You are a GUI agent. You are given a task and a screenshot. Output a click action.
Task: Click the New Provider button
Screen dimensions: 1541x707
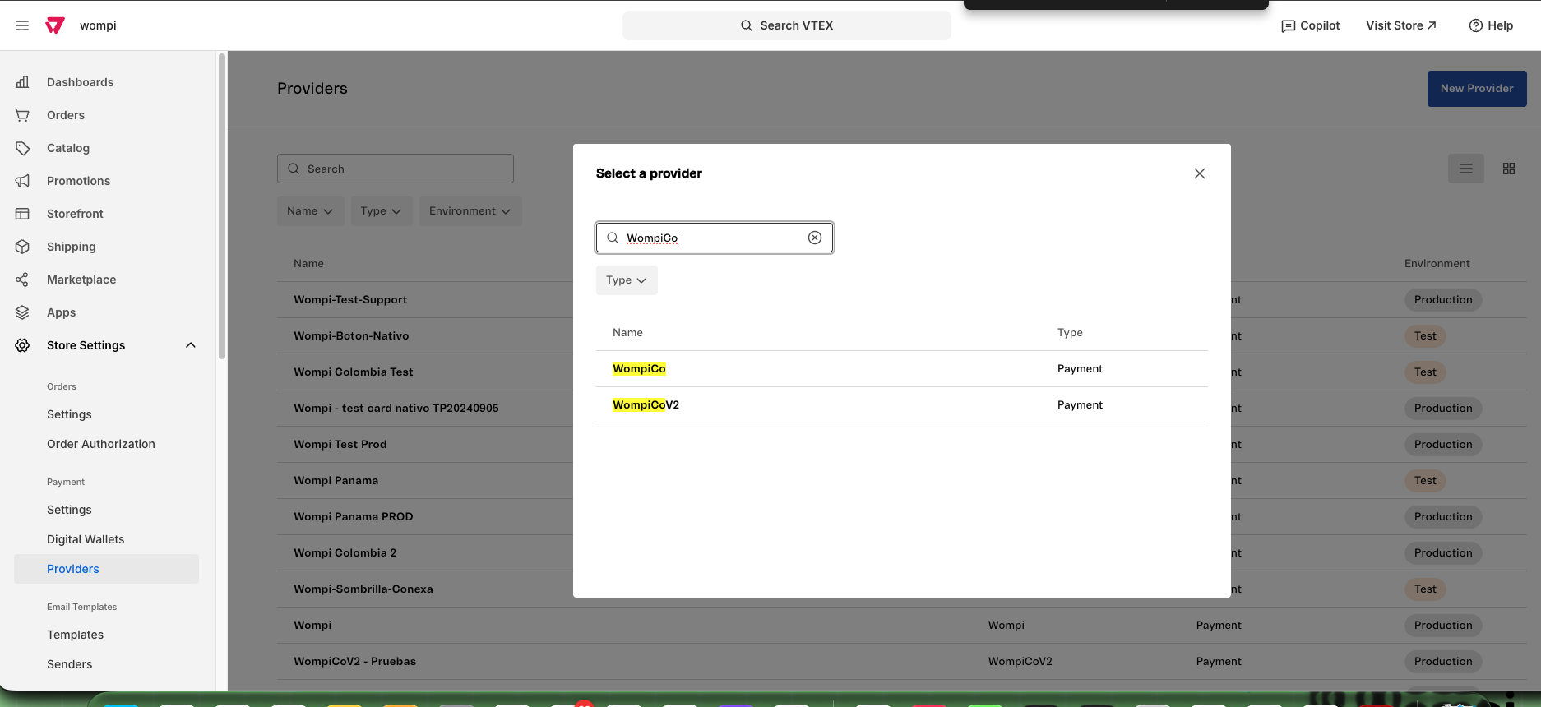point(1477,89)
